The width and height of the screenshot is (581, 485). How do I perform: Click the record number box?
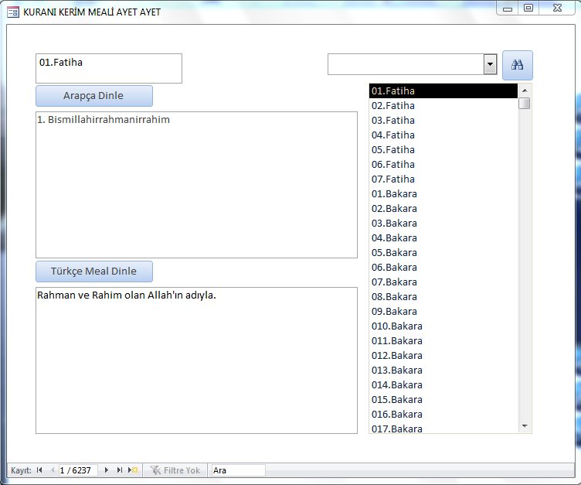[x=78, y=470]
